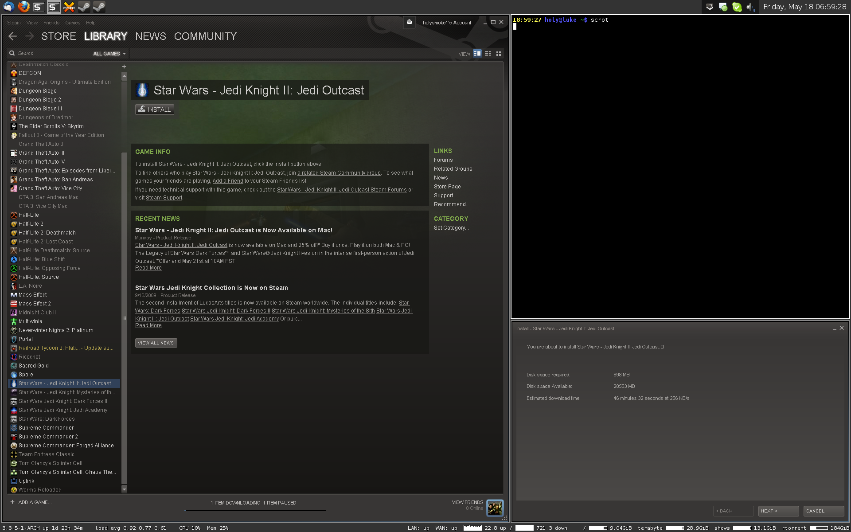
Task: Click the game list scroll down arrow
Action: [x=124, y=489]
